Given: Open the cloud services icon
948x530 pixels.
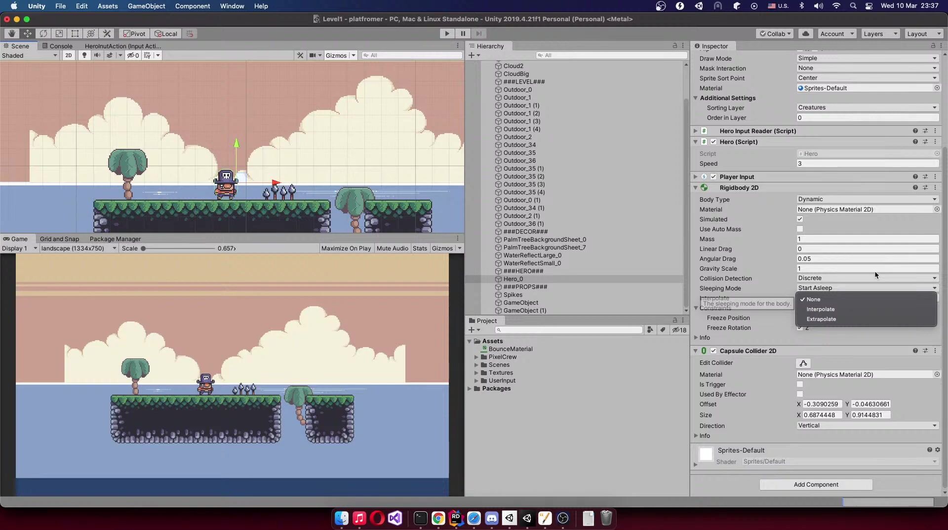Looking at the screenshot, I should tap(806, 34).
